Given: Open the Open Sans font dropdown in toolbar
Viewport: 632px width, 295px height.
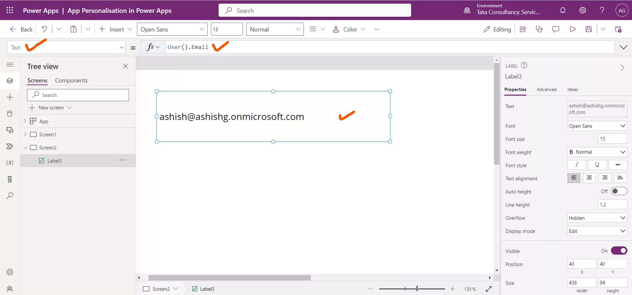Looking at the screenshot, I should point(172,29).
